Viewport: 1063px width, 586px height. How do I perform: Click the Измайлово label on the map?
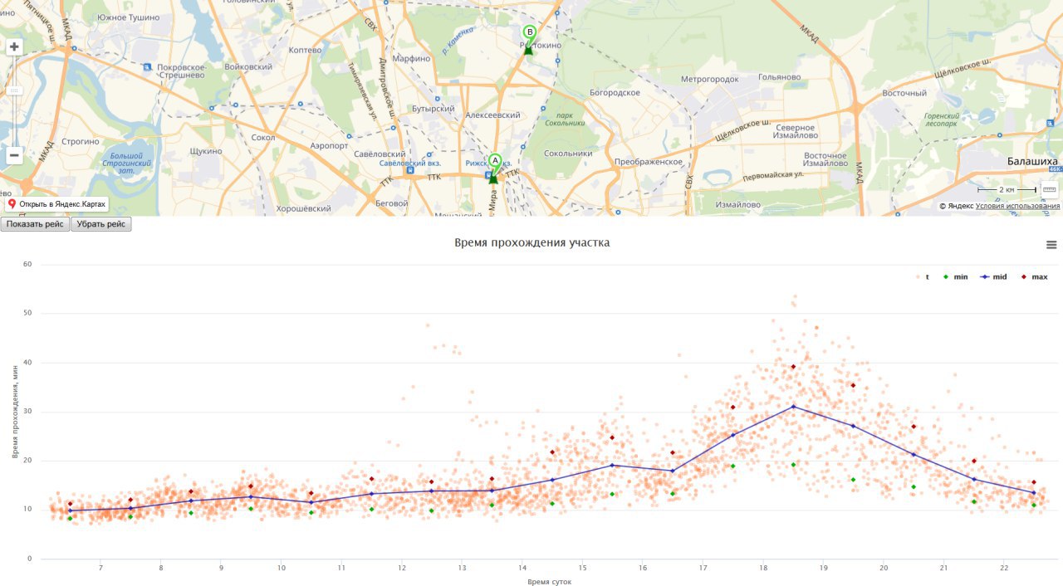738,205
